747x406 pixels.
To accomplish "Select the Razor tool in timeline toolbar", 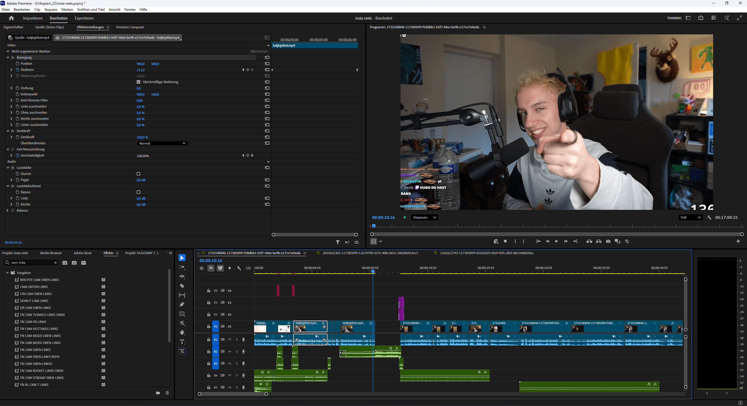I will (x=182, y=286).
